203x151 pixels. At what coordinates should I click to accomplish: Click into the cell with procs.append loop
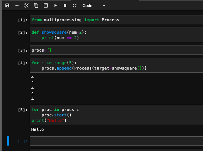coord(116,65)
